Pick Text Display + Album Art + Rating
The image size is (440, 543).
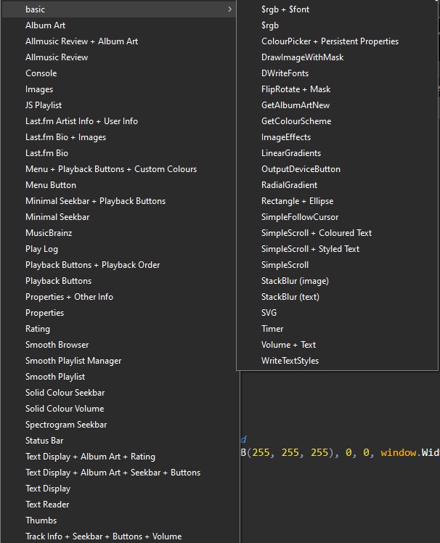click(x=90, y=457)
